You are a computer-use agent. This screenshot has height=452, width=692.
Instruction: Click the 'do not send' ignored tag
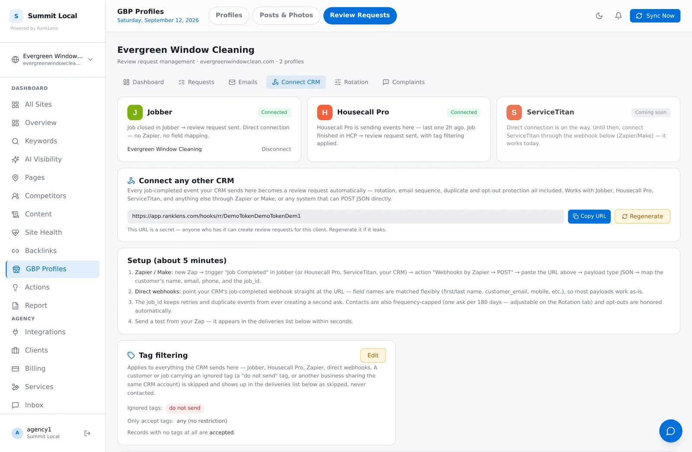(185, 408)
